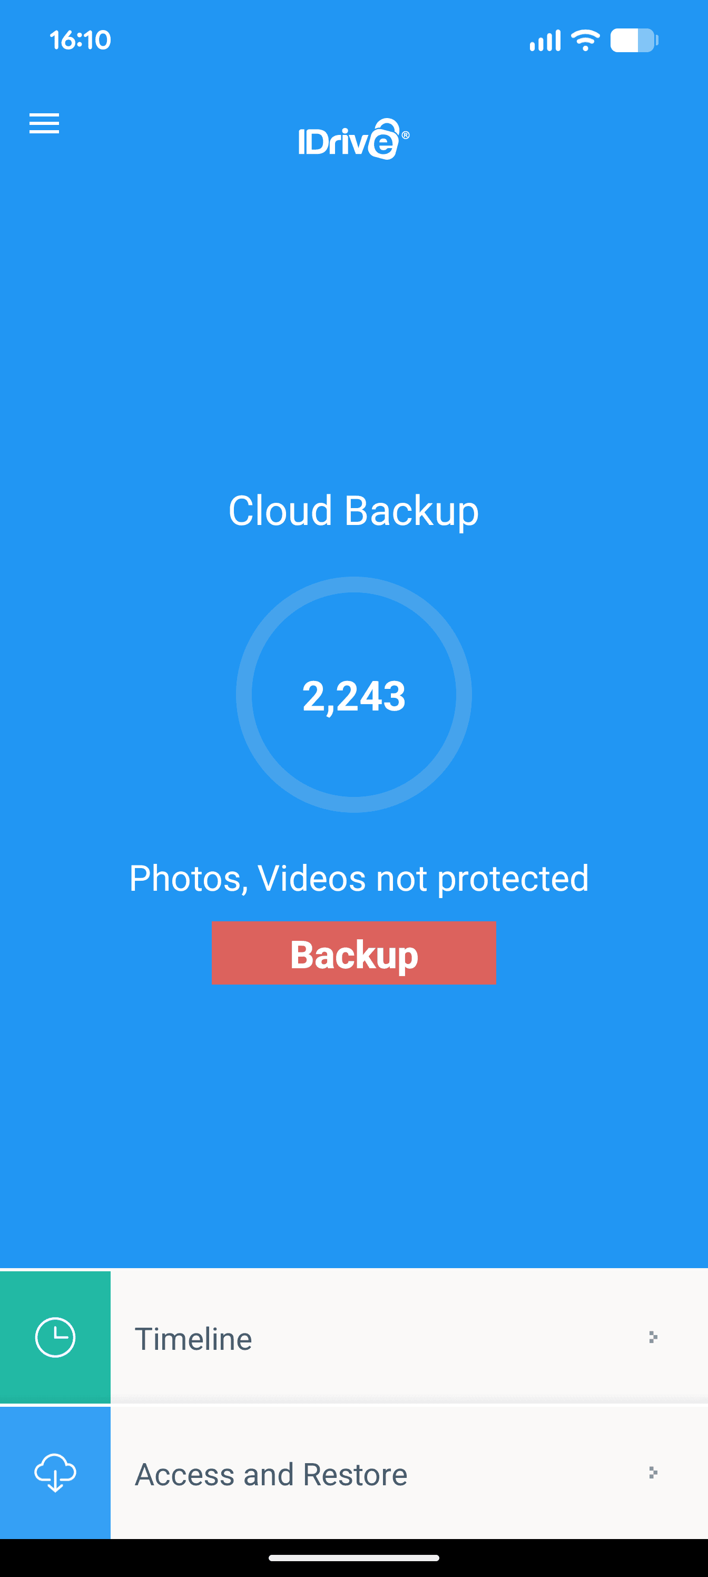Expand the Timeline row chevron
The image size is (708, 1577).
pyautogui.click(x=653, y=1337)
